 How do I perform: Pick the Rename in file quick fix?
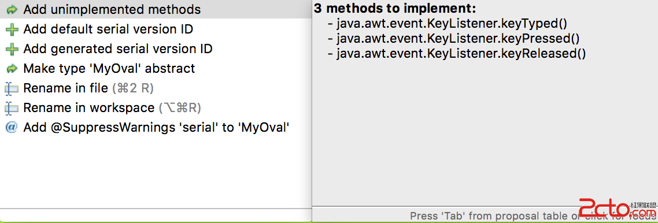click(x=156, y=88)
